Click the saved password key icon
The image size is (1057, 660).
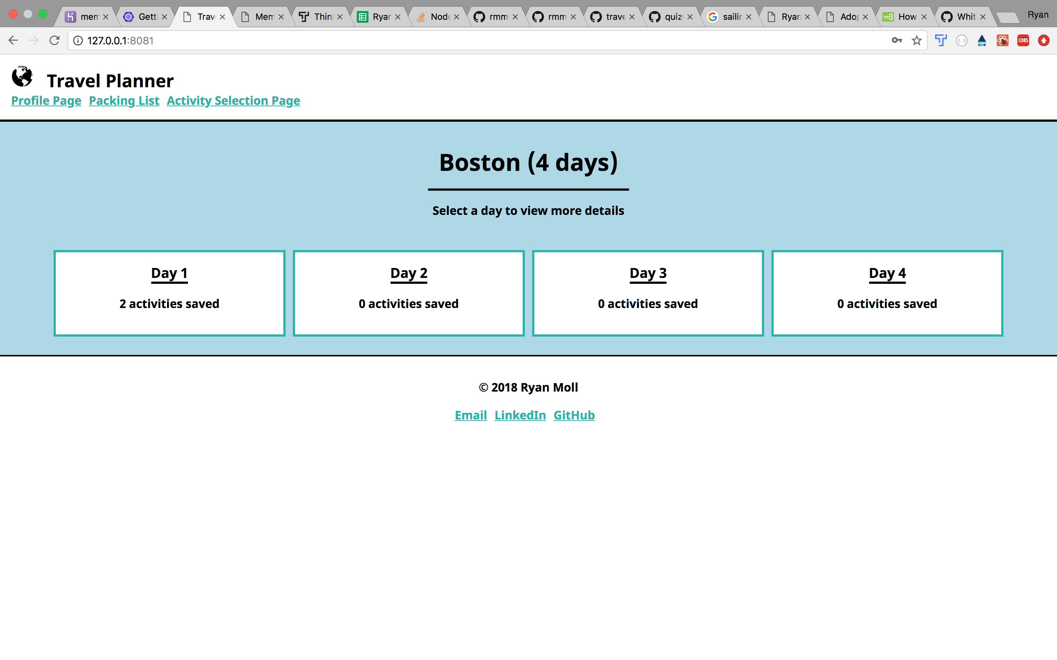[x=897, y=41]
